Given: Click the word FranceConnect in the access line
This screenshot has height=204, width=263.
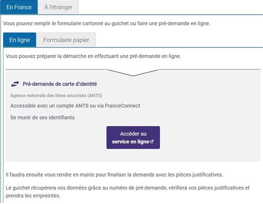Looking at the screenshot, I should coord(123,106).
